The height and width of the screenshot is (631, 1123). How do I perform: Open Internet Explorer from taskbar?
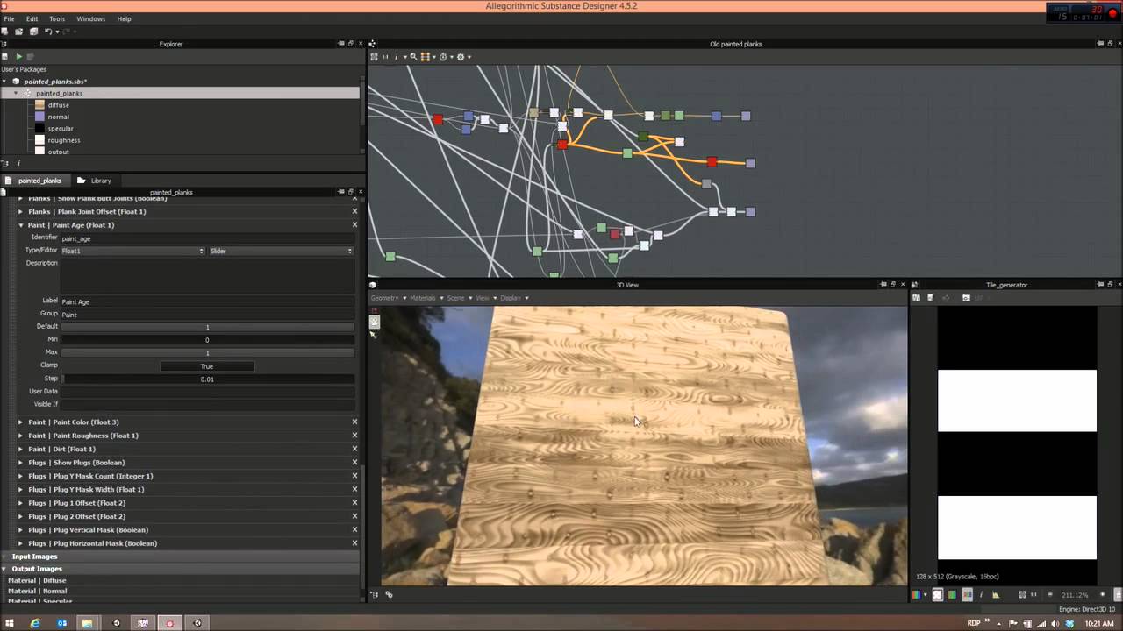(35, 623)
